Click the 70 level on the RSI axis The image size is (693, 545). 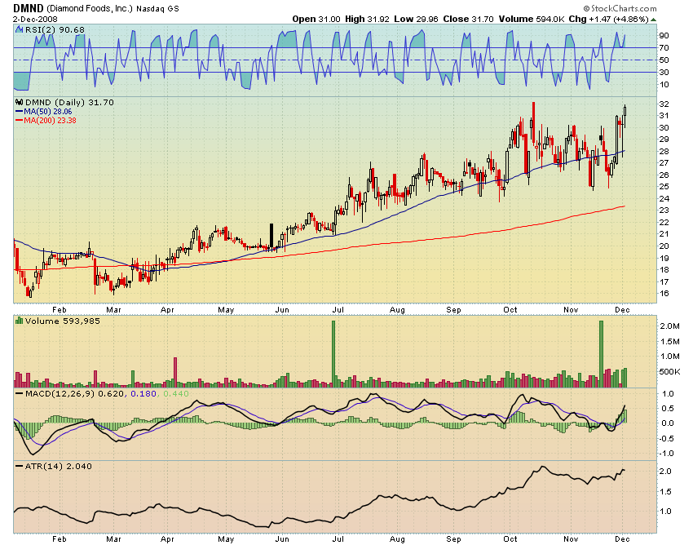coord(664,48)
